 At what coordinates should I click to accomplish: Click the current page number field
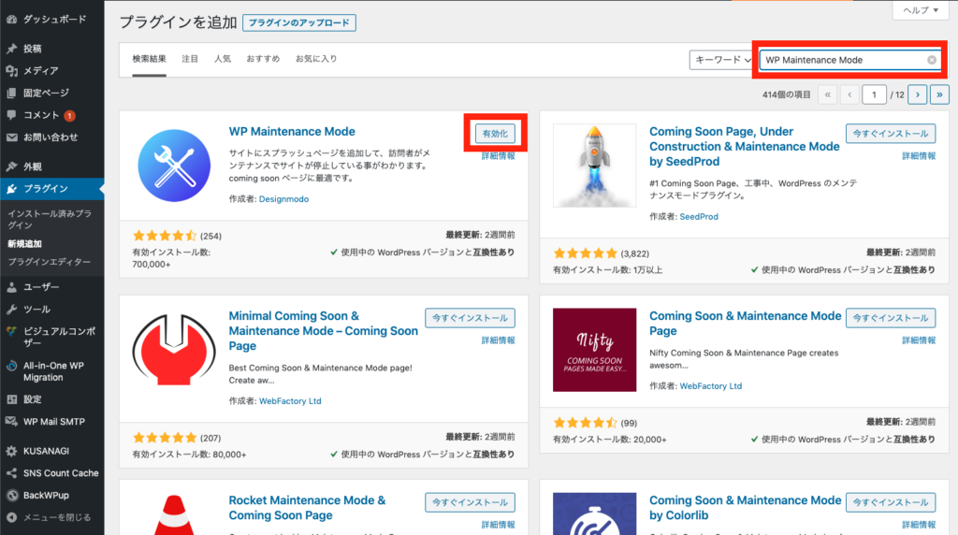click(x=874, y=94)
